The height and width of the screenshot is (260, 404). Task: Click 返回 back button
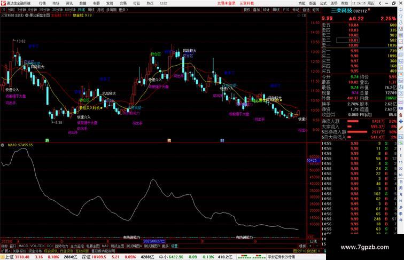click(316, 10)
